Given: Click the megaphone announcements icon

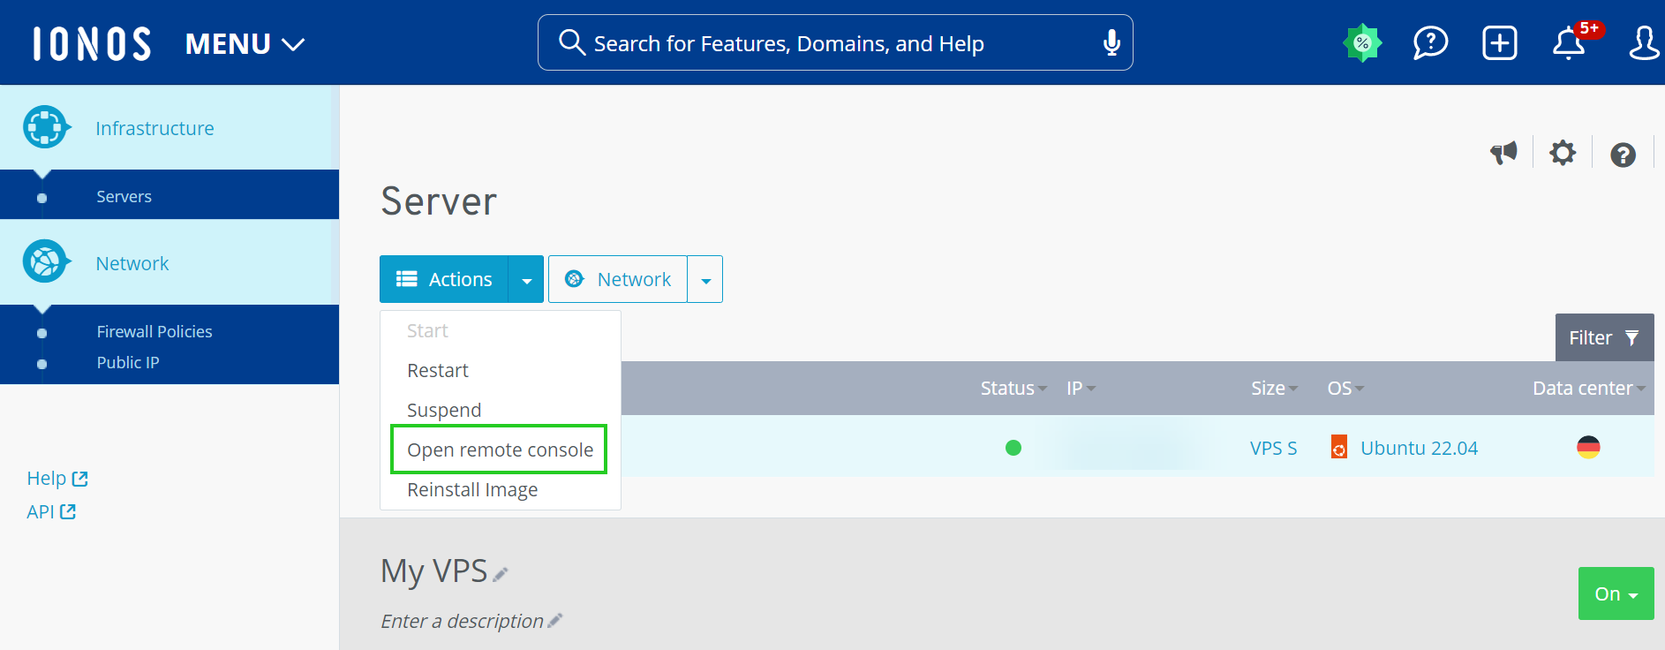Looking at the screenshot, I should click(x=1503, y=154).
